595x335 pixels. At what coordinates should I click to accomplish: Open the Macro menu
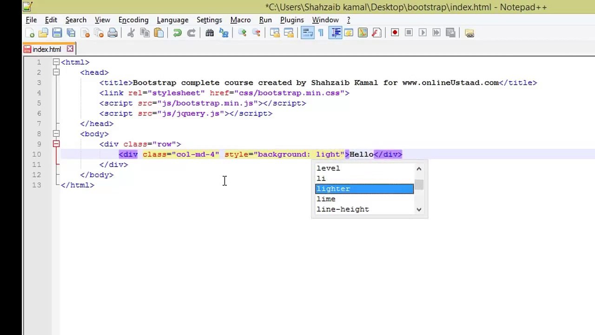pyautogui.click(x=240, y=20)
